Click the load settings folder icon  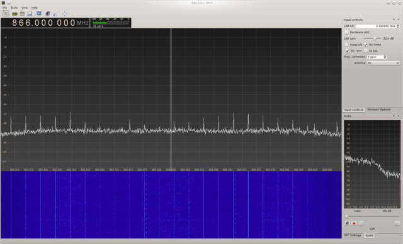click(x=23, y=14)
